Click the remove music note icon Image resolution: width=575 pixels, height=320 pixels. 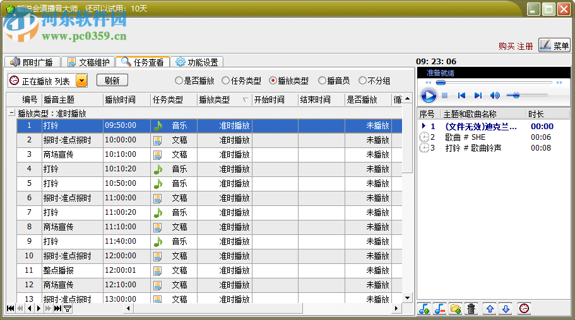coord(439,309)
